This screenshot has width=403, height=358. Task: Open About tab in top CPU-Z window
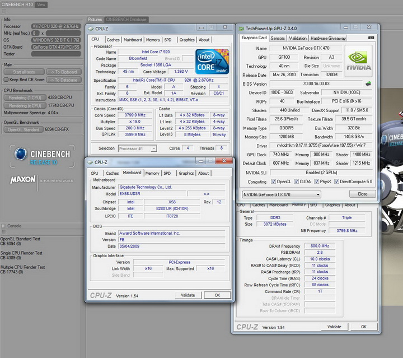204,40
